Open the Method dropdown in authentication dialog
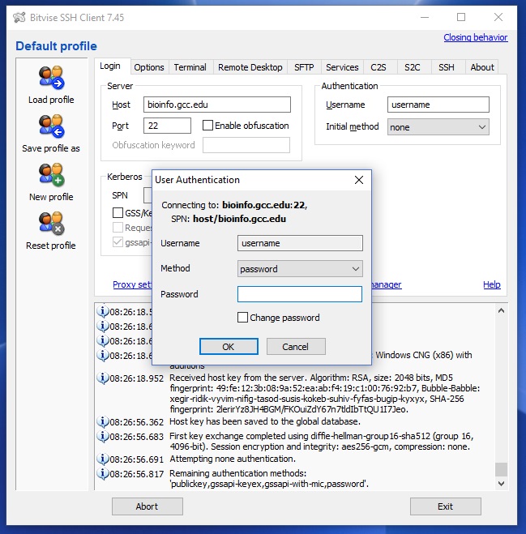 pyautogui.click(x=300, y=269)
